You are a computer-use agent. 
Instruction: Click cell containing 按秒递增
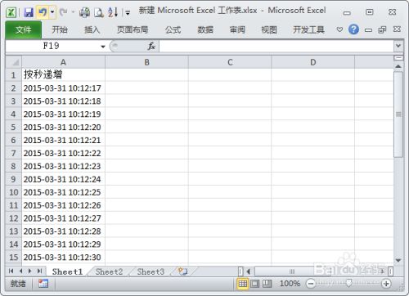(x=63, y=74)
